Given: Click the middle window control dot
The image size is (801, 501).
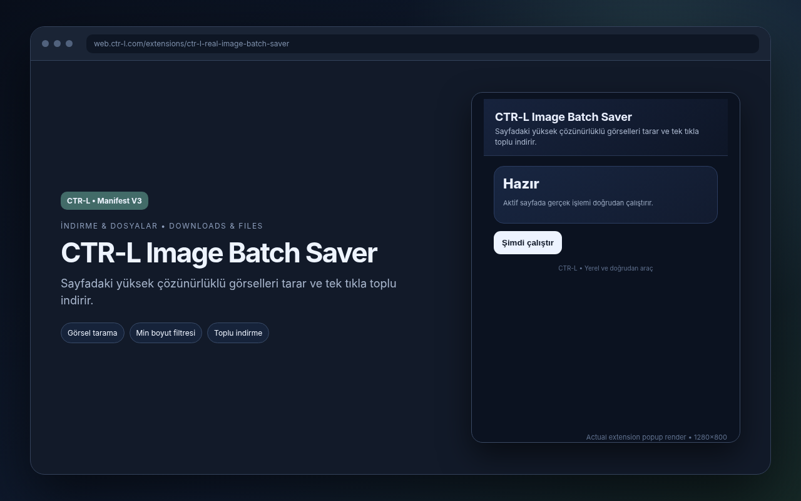Looking at the screenshot, I should tap(57, 44).
